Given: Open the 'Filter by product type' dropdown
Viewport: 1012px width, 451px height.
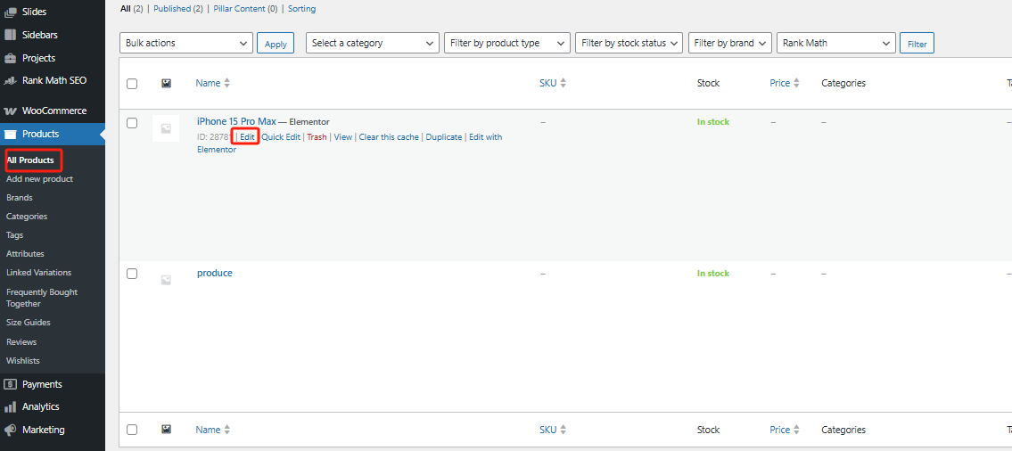Looking at the screenshot, I should click(506, 43).
